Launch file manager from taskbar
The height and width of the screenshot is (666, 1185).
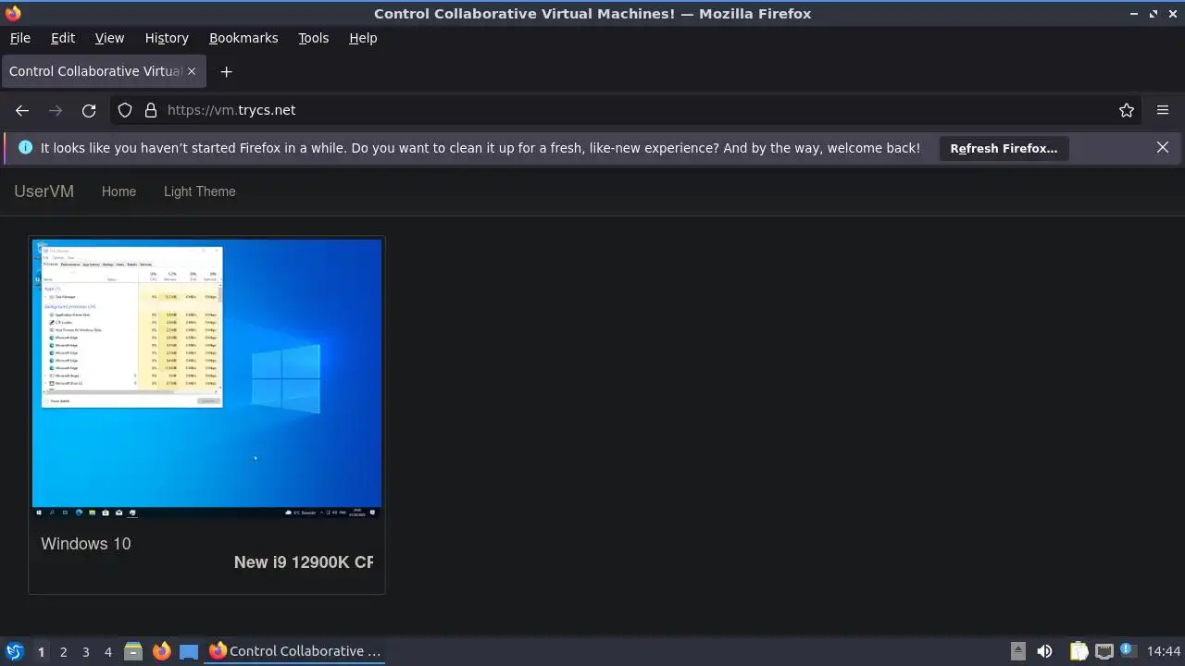point(133,651)
